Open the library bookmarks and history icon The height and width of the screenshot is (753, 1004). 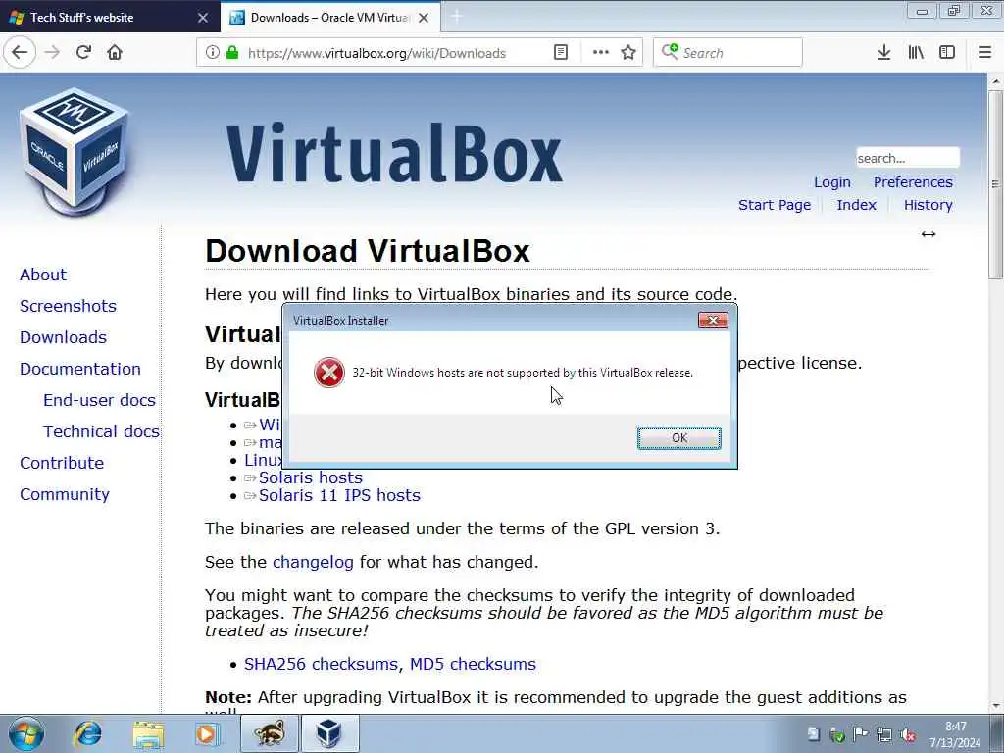[916, 53]
